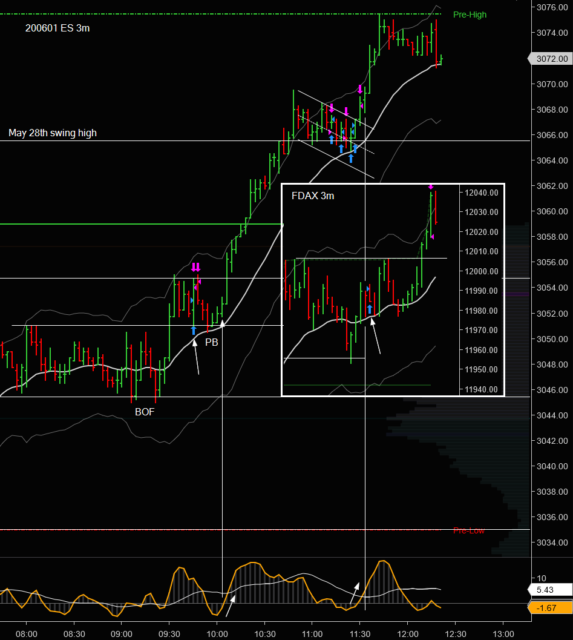Screen dimensions: 573x640
Task: Click FDAX inset price label 11980.00
Action: point(481,311)
